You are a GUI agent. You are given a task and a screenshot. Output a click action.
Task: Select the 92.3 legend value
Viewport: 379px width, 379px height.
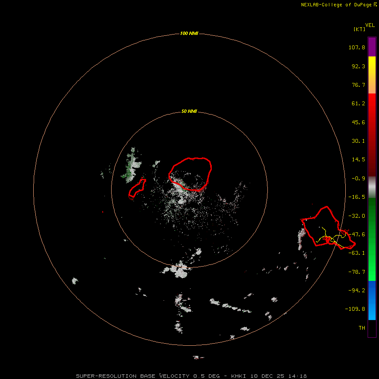[358, 66]
